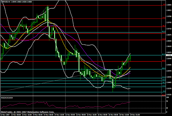Select the 2.0405 price axis label
Image resolution: width=172 pixels, height=116 pixels.
(169, 82)
